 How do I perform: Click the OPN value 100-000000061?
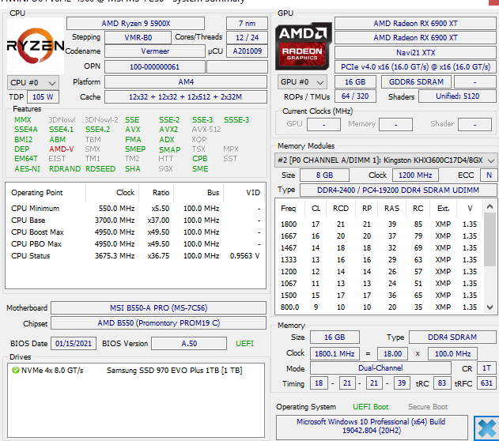coord(155,66)
